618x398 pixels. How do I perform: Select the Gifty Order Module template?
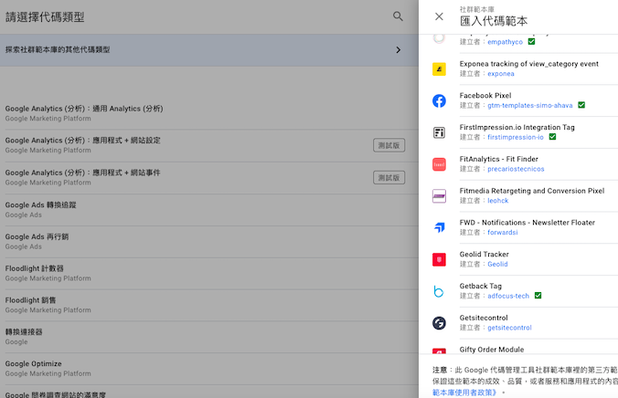tap(492, 350)
